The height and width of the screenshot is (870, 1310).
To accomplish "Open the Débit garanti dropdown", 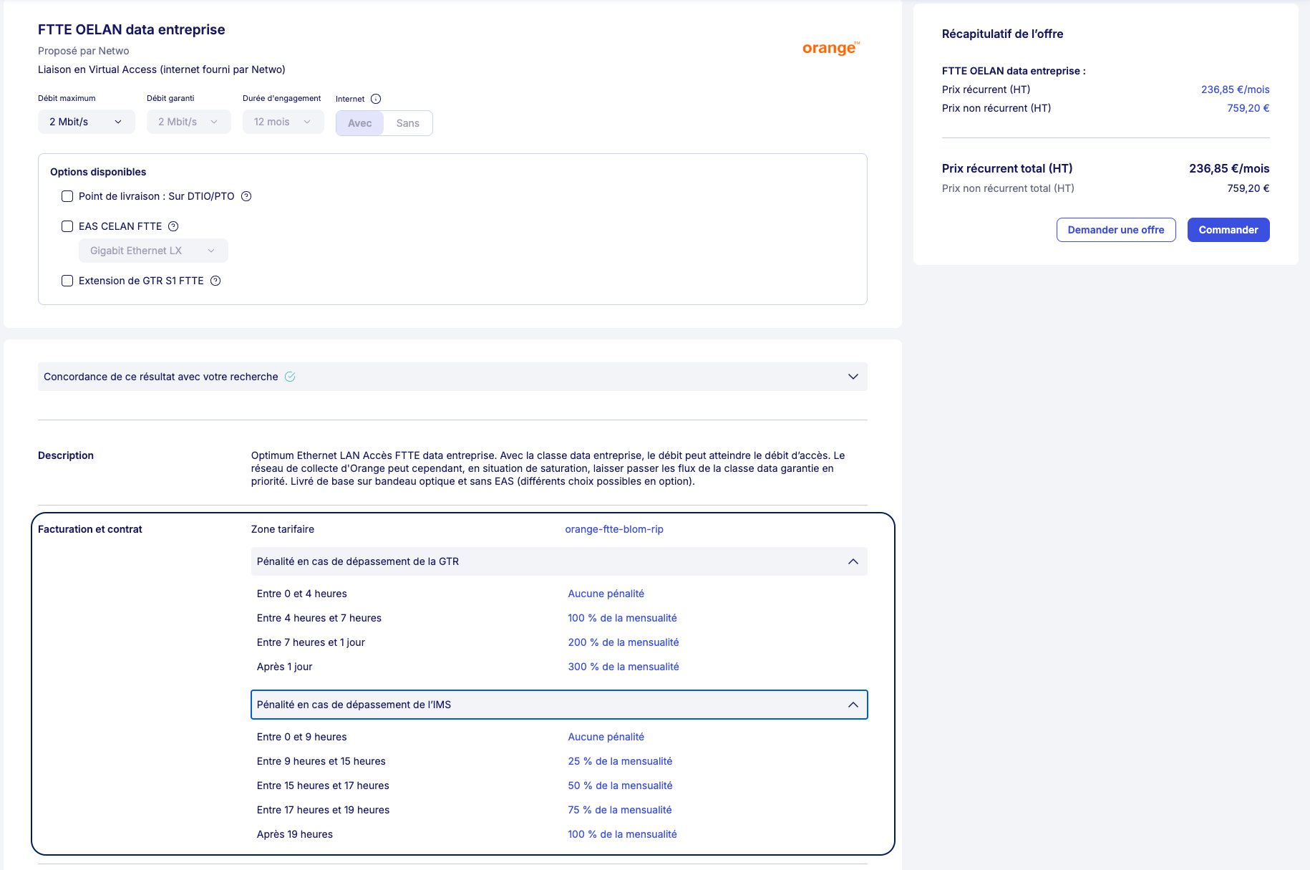I will tap(189, 122).
